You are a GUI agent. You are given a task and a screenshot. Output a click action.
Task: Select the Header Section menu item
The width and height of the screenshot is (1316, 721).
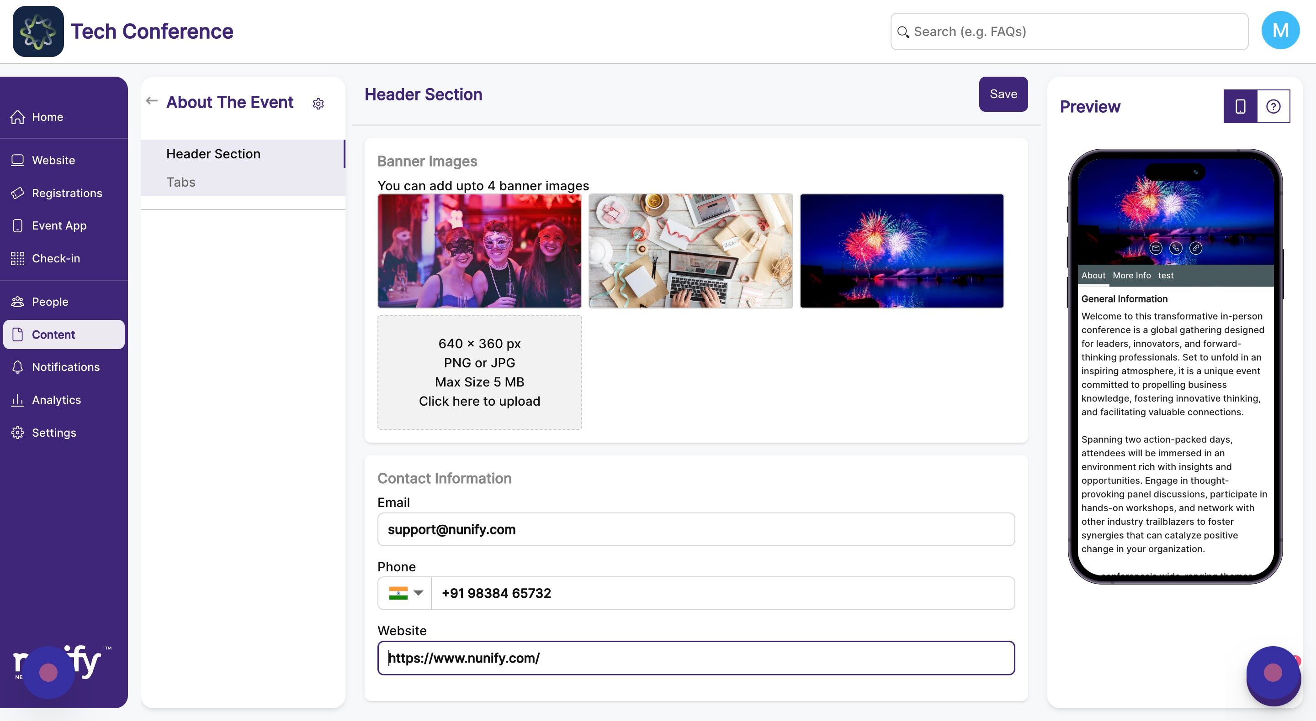point(213,154)
